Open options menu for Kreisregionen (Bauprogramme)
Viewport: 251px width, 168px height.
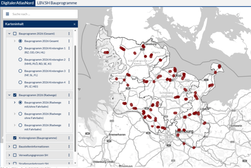[x=69, y=138]
